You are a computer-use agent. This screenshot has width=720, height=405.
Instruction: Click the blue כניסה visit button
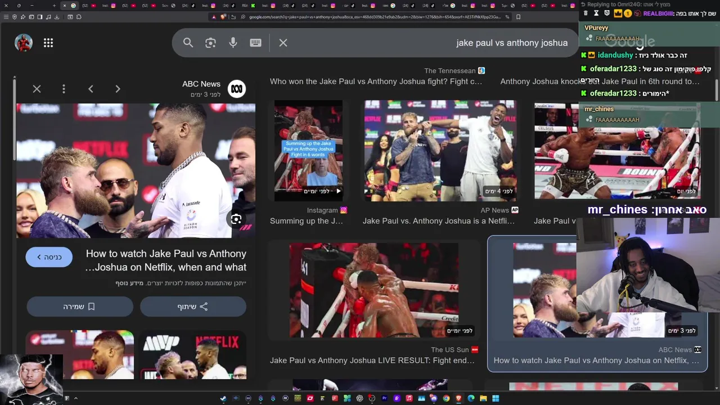[x=49, y=257]
